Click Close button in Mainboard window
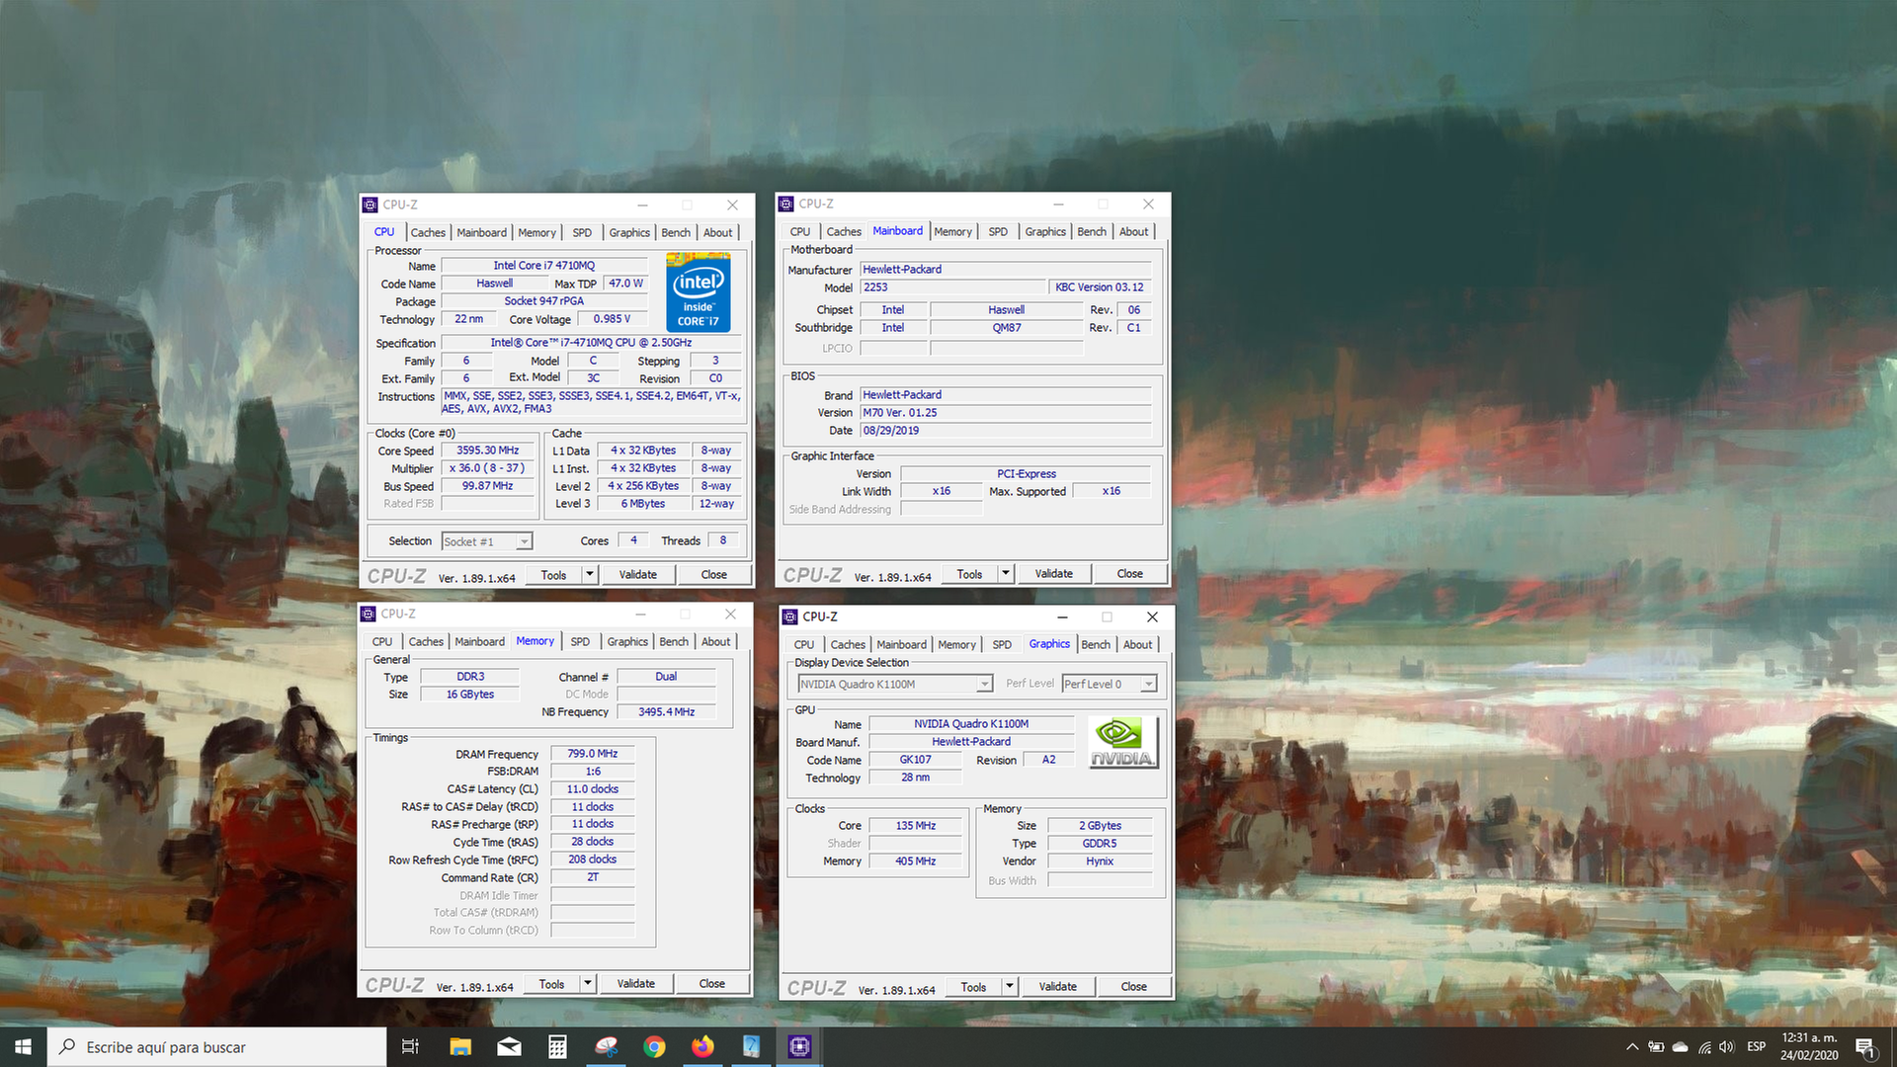1897x1067 pixels. (1129, 573)
